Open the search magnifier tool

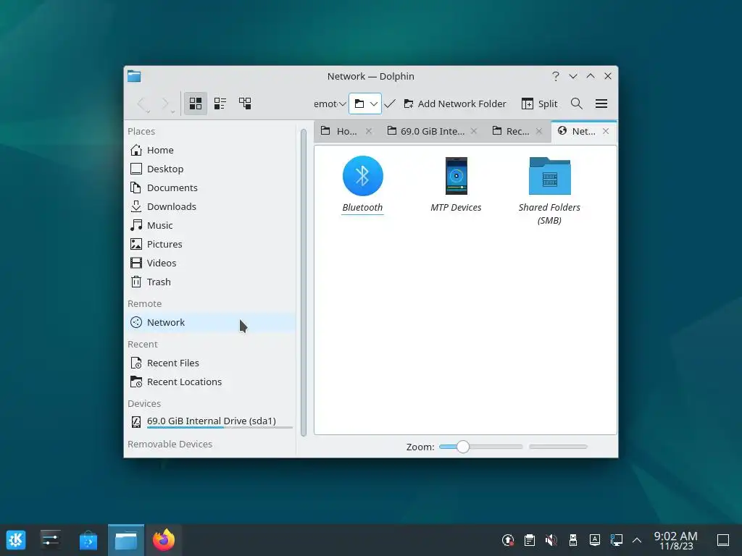click(x=576, y=104)
